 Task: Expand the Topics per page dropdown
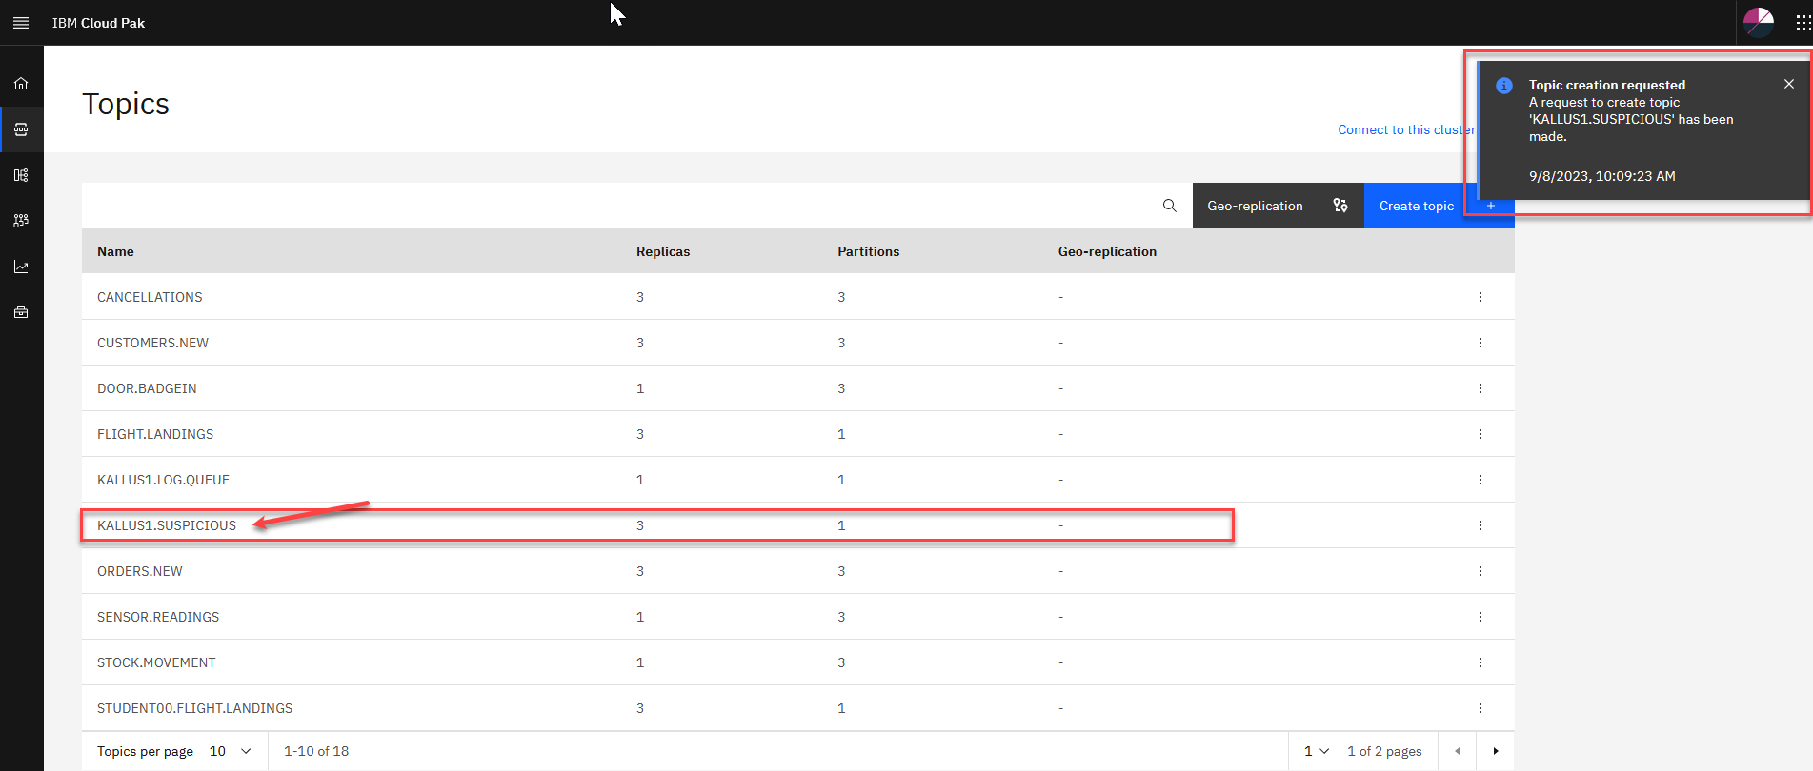tap(230, 751)
